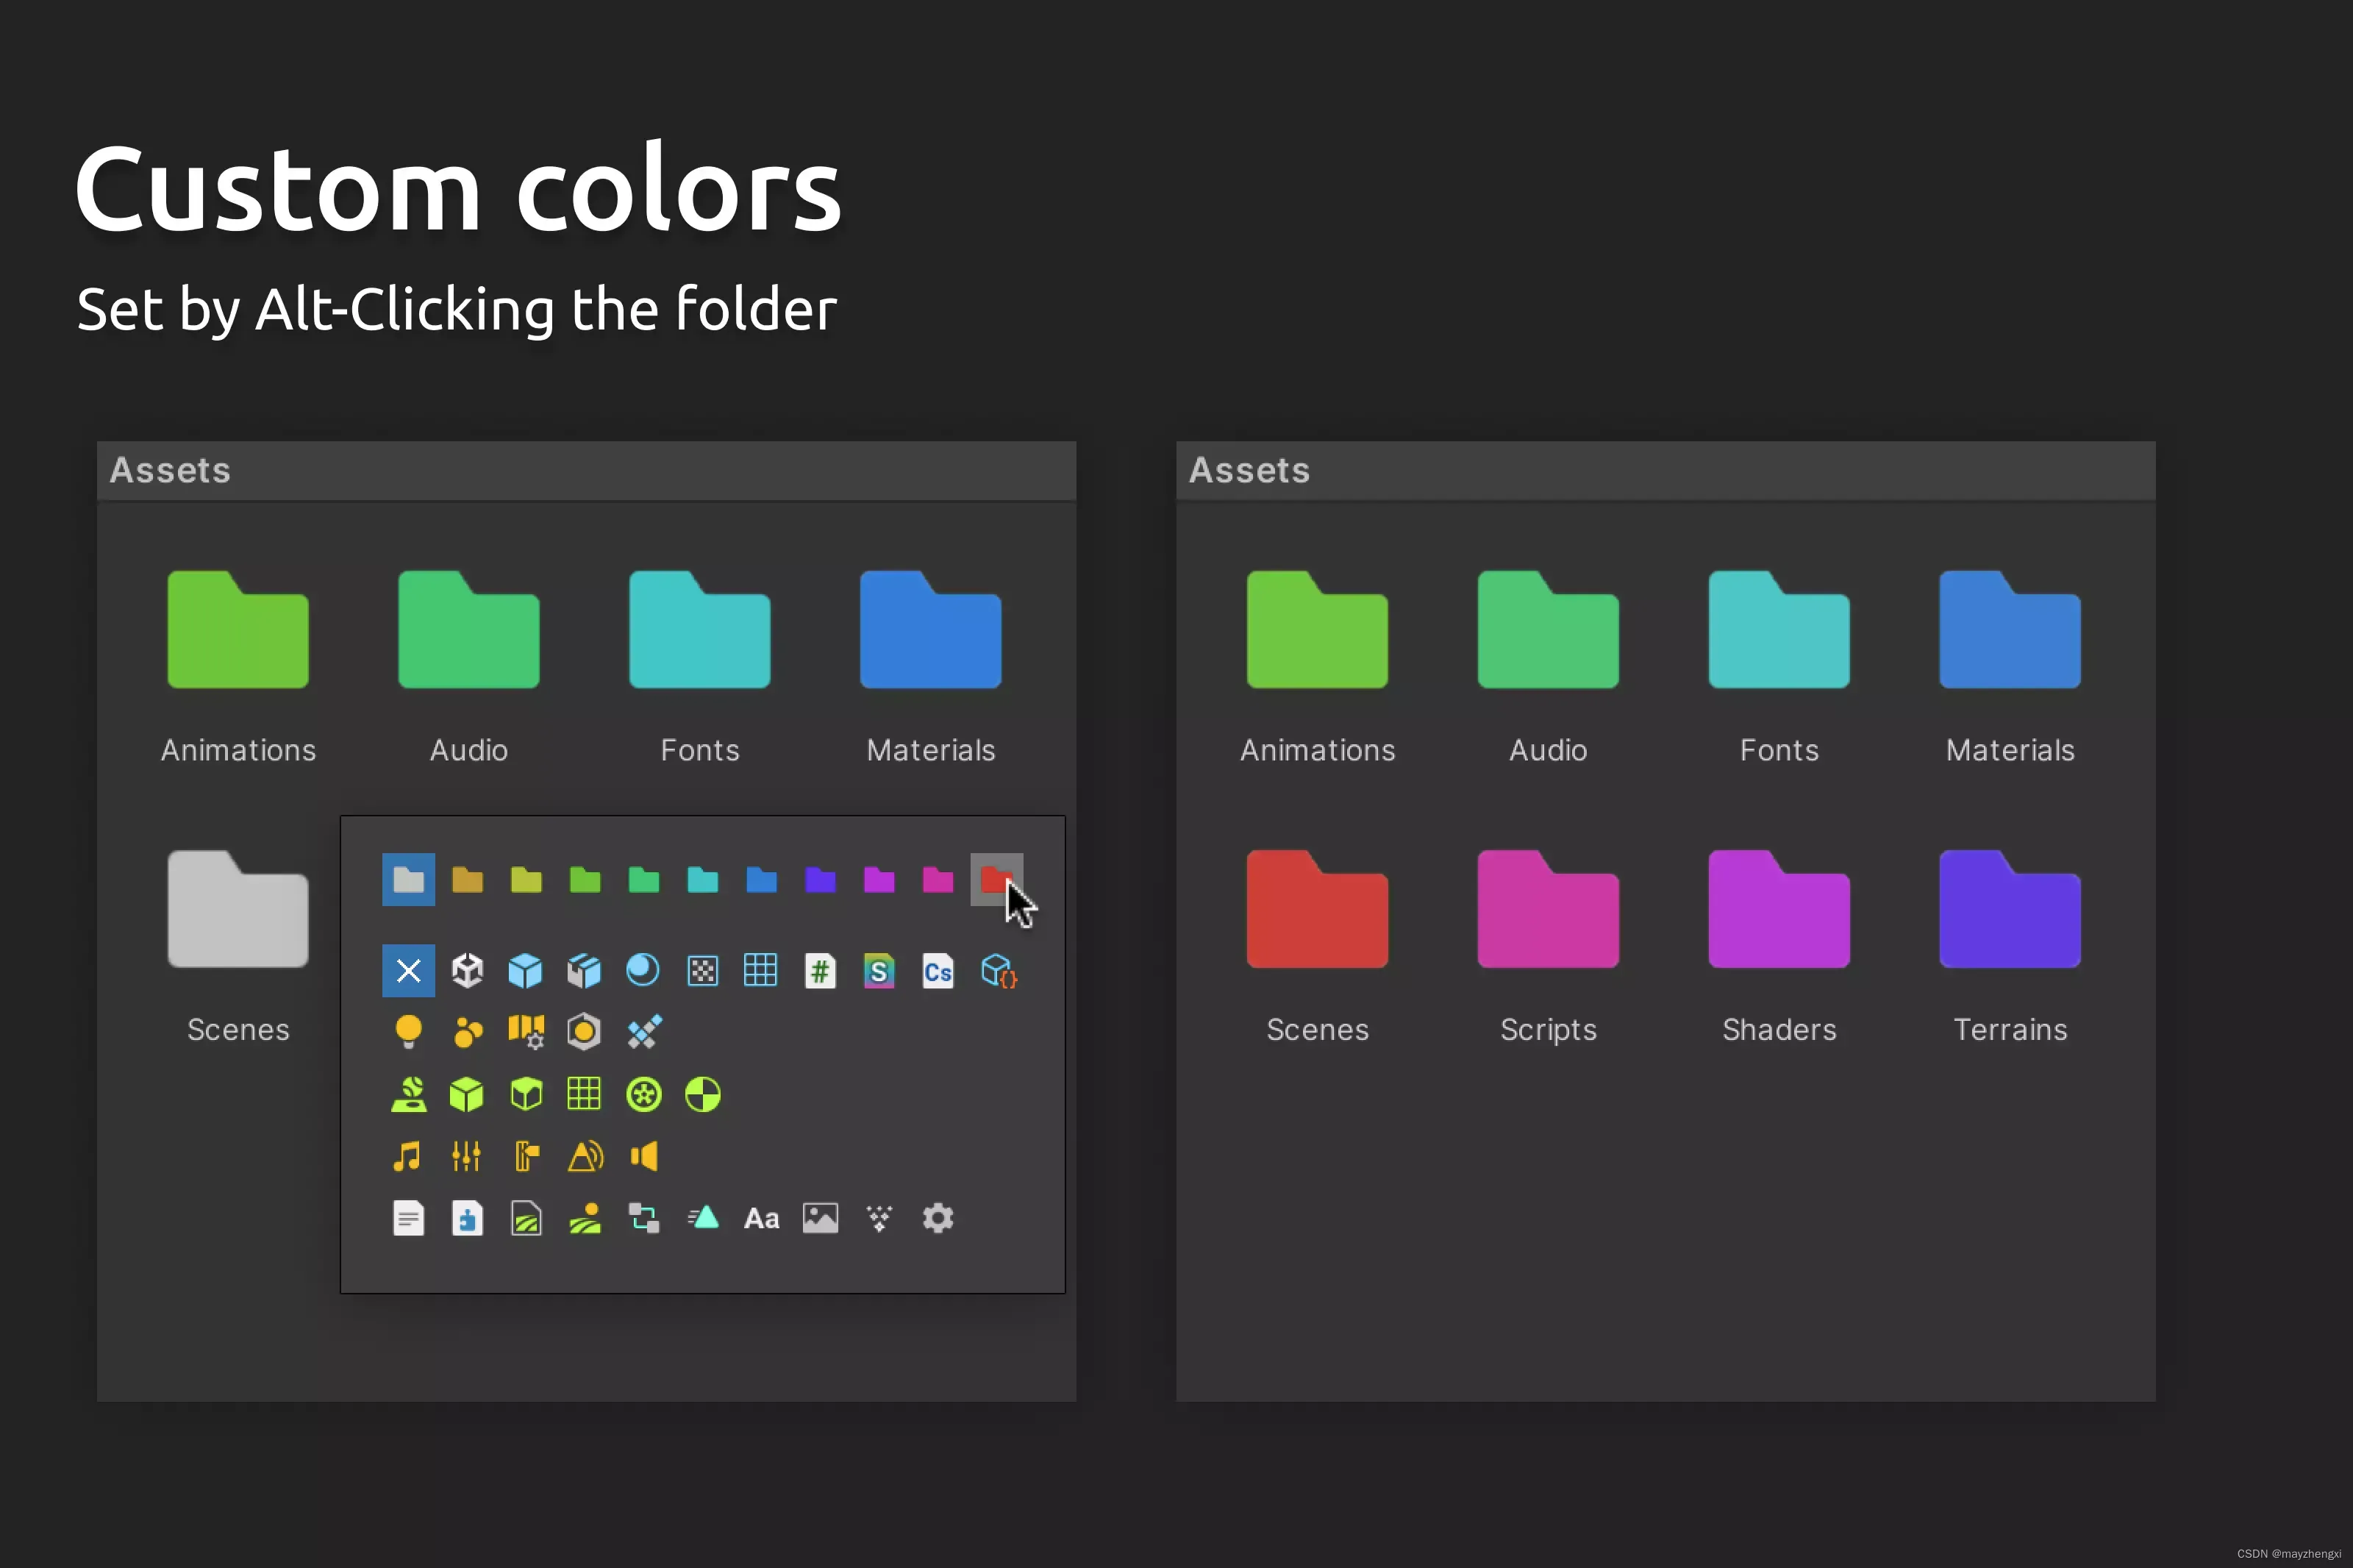Choose the yellow speaker icon
The height and width of the screenshot is (1568, 2353).
pyautogui.click(x=643, y=1156)
